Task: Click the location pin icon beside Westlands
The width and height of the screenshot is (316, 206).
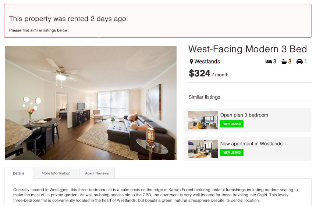Action: (191, 62)
